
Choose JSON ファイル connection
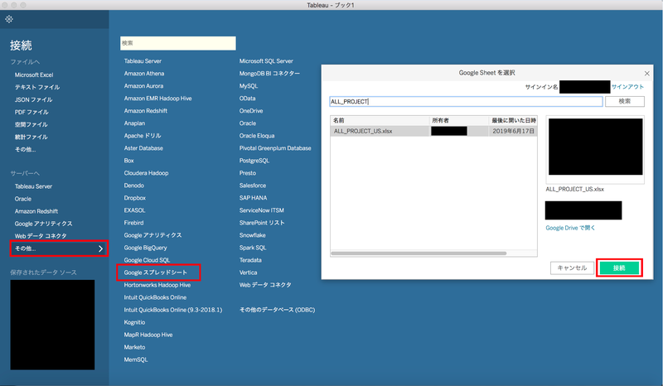(33, 99)
